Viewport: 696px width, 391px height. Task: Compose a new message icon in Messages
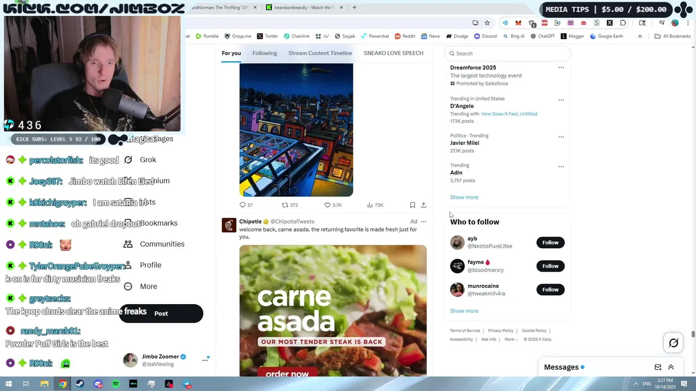658,367
